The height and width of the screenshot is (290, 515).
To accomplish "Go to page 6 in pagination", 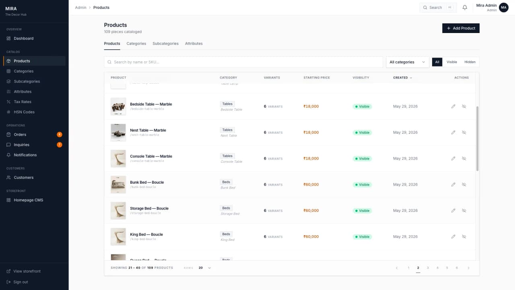I will pyautogui.click(x=457, y=268).
